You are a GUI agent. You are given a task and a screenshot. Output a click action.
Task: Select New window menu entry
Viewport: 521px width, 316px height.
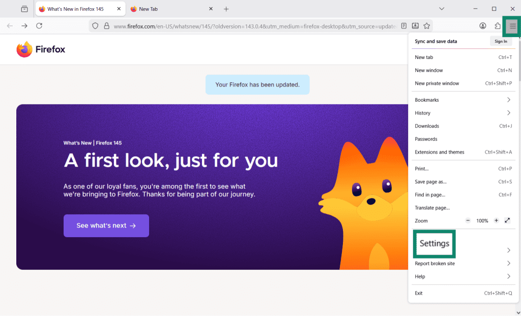pyautogui.click(x=463, y=70)
